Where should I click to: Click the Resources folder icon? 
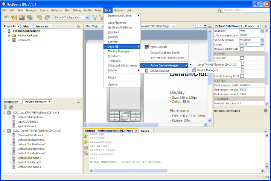[14, 40]
